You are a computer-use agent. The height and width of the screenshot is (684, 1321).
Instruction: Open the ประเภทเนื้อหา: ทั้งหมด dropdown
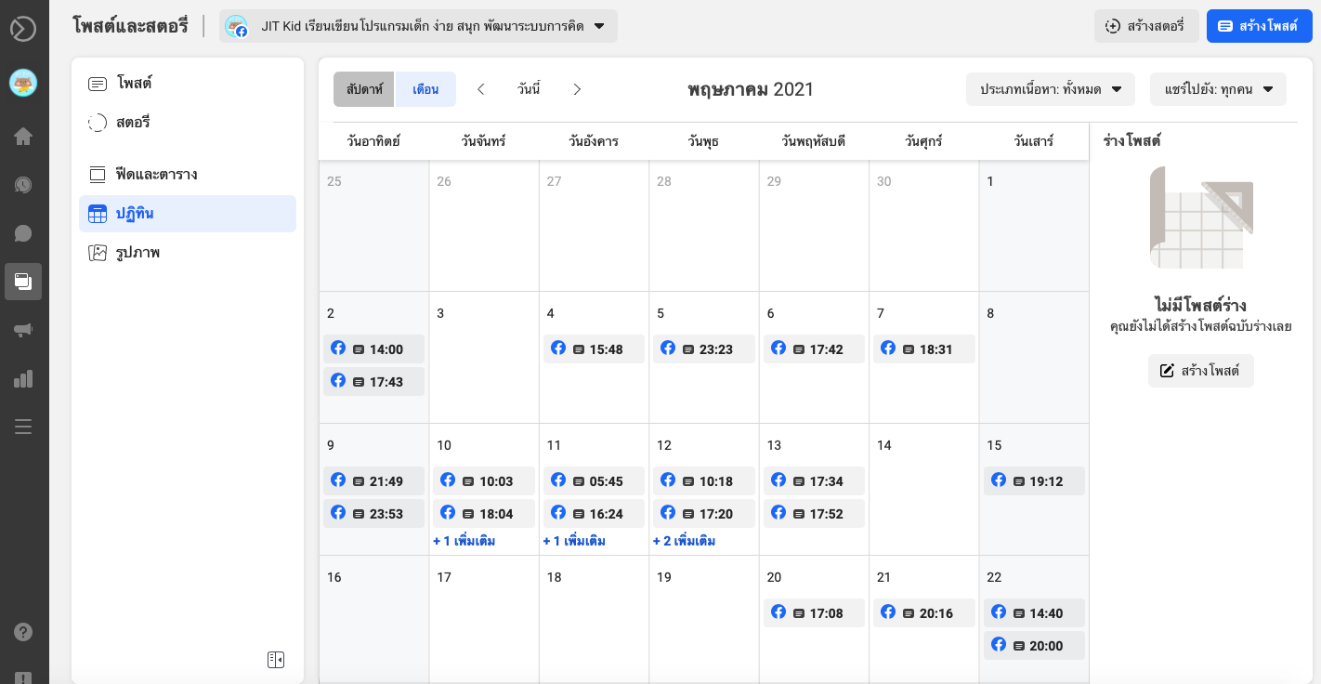click(1051, 89)
